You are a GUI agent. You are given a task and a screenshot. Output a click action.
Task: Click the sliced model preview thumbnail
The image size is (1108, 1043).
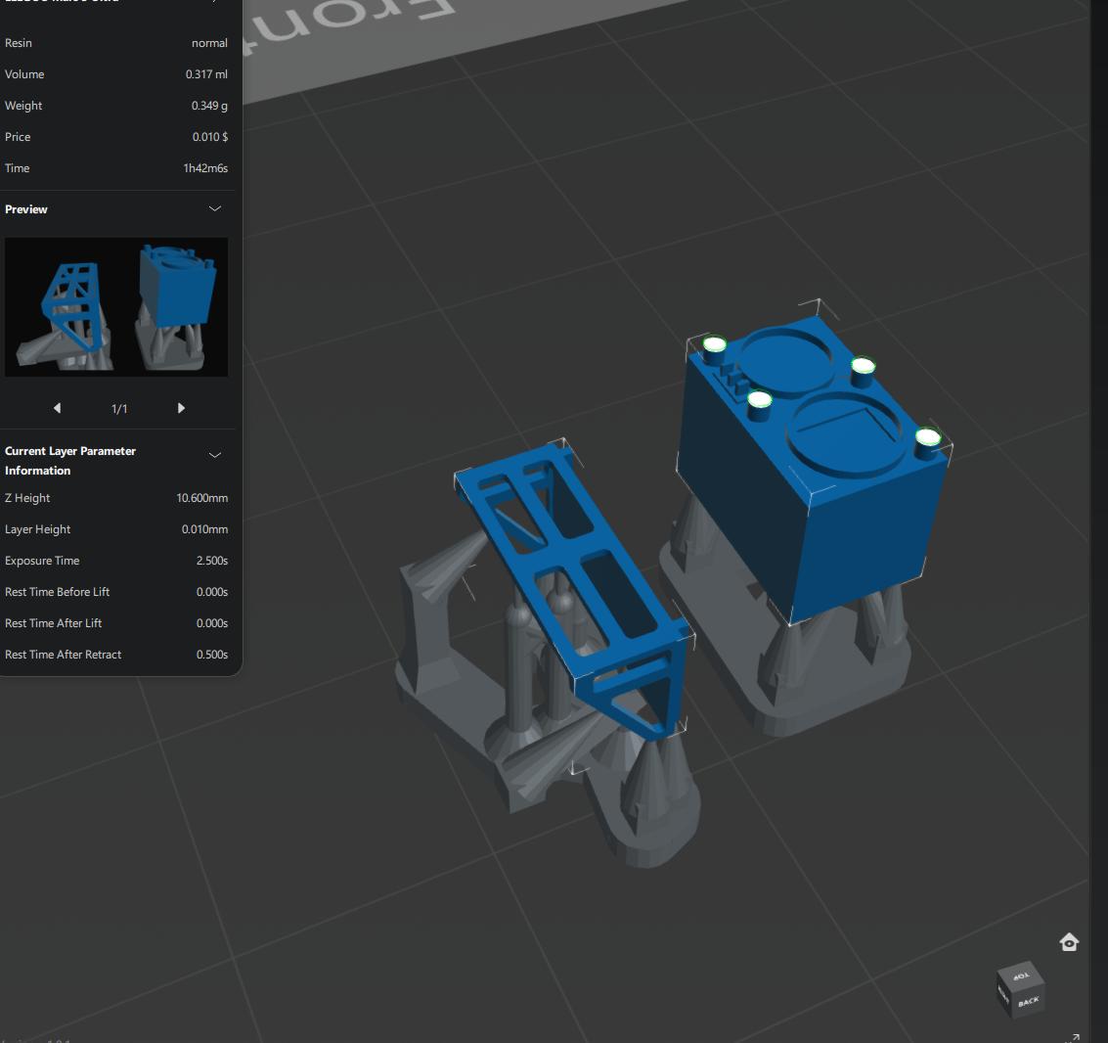click(x=116, y=307)
